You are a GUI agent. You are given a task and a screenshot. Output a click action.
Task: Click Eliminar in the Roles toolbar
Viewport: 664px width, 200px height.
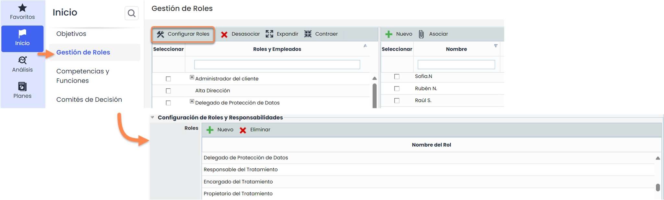pyautogui.click(x=255, y=130)
